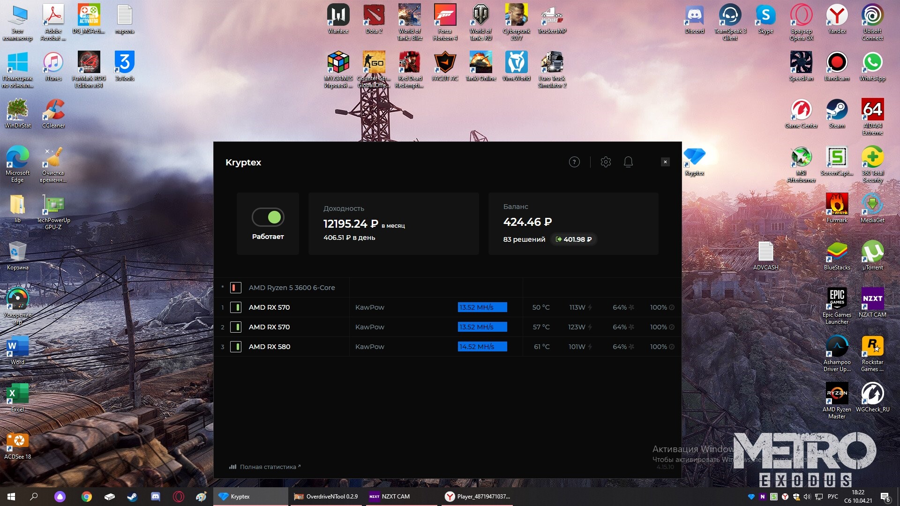Click the Windows Start button
This screenshot has width=900, height=506.
11,497
